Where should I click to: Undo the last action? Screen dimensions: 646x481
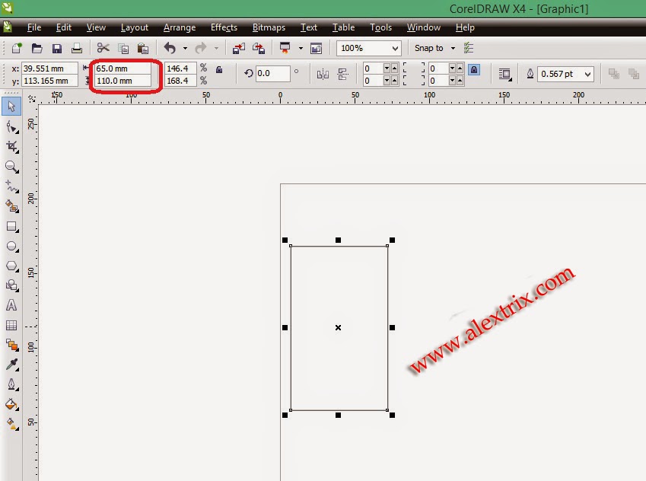pyautogui.click(x=170, y=48)
